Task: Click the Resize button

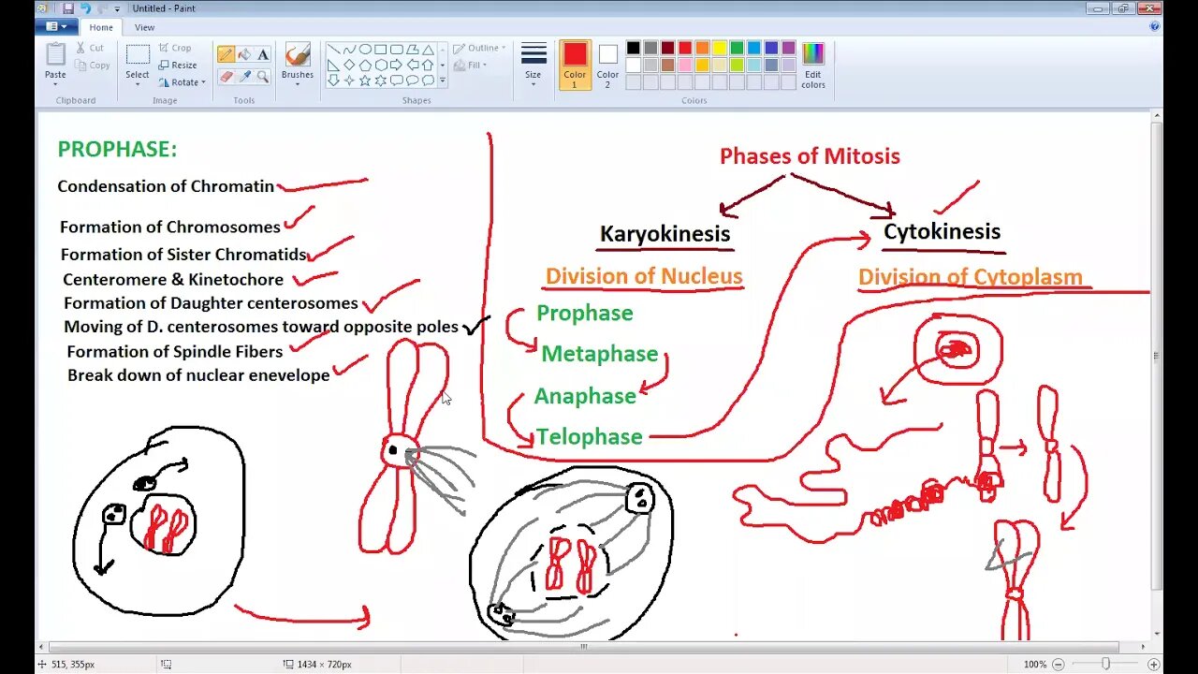Action: [x=178, y=66]
